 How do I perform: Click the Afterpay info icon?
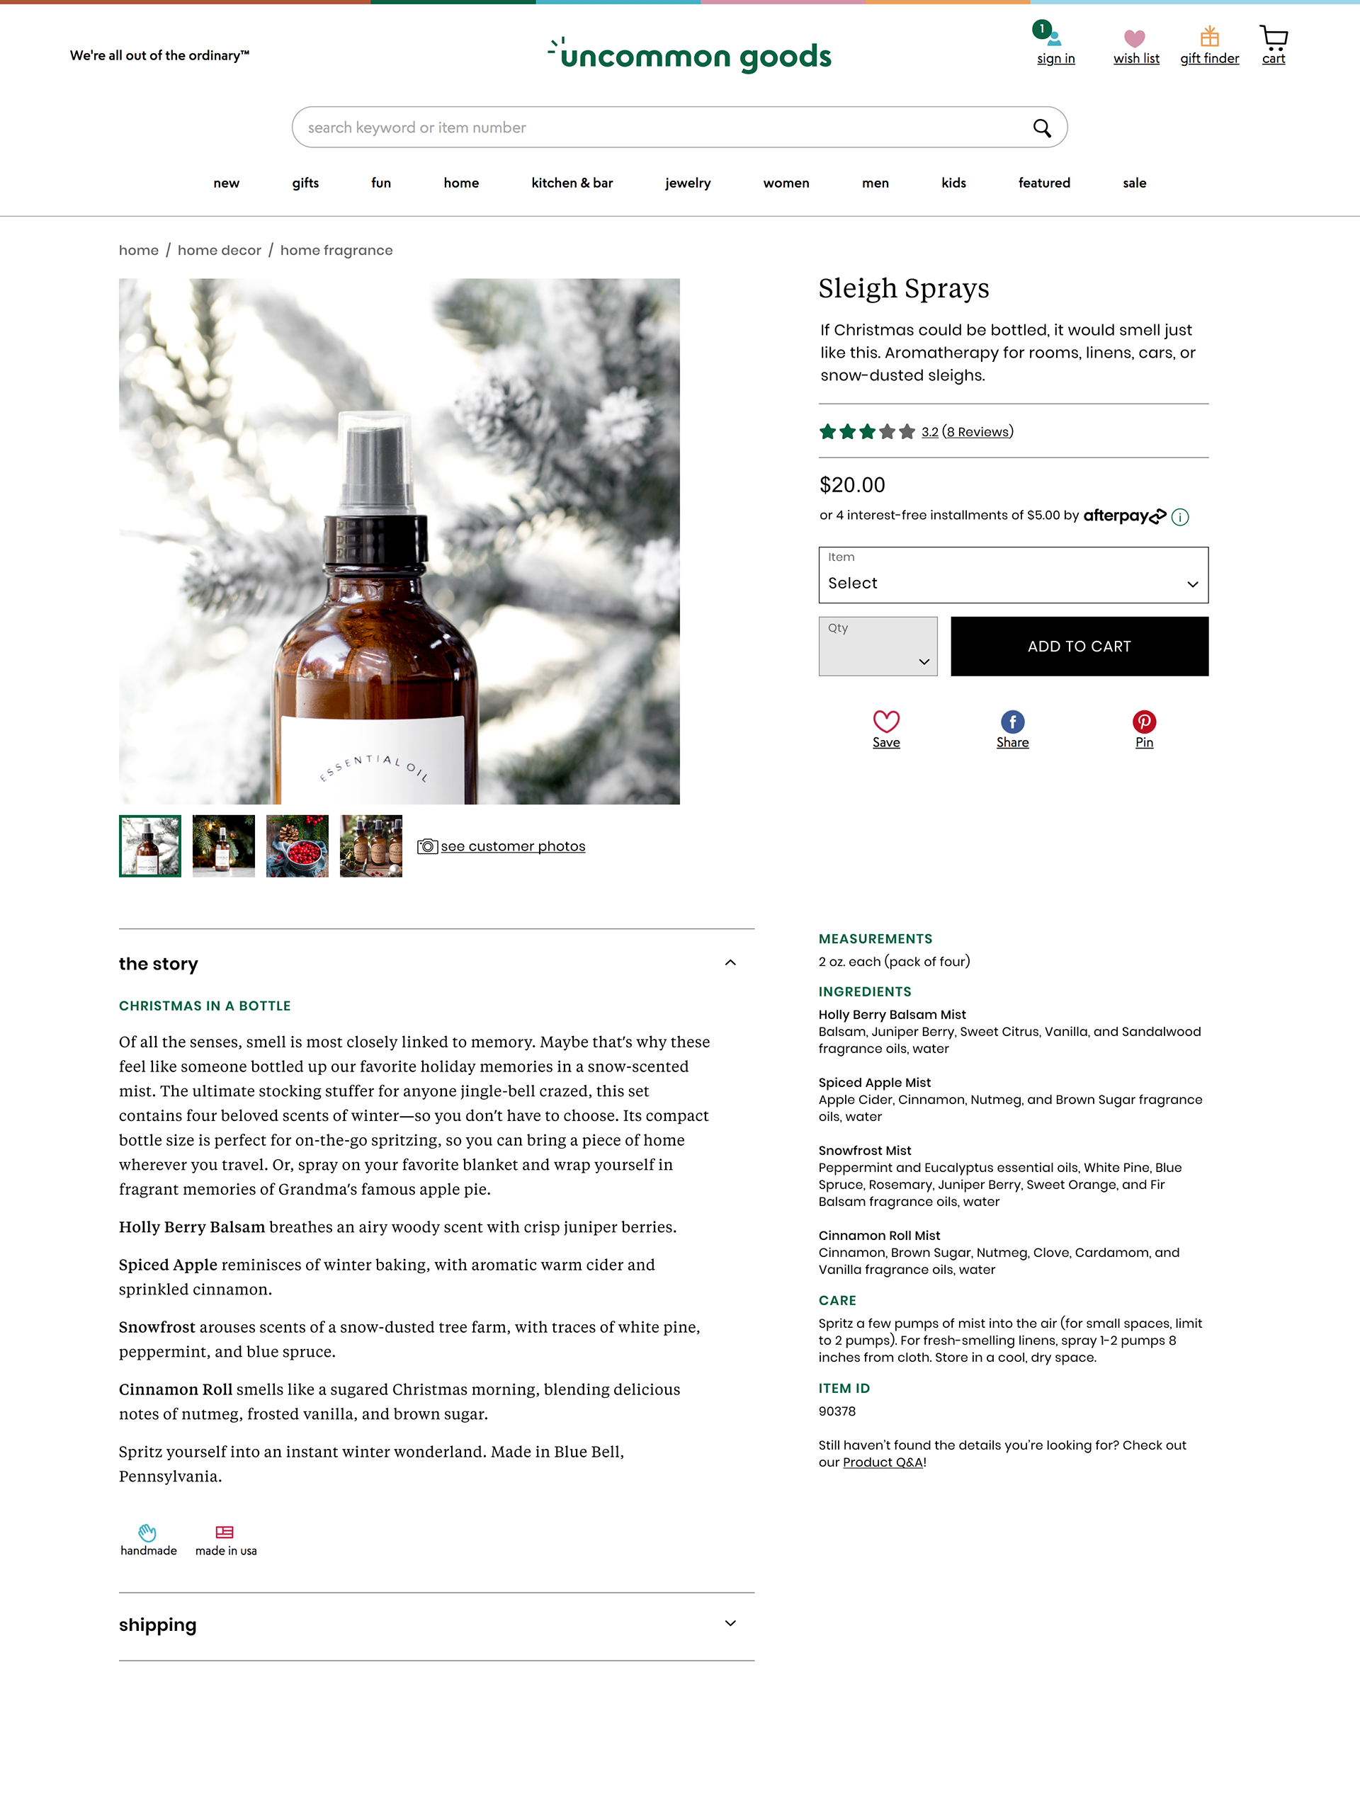point(1179,516)
